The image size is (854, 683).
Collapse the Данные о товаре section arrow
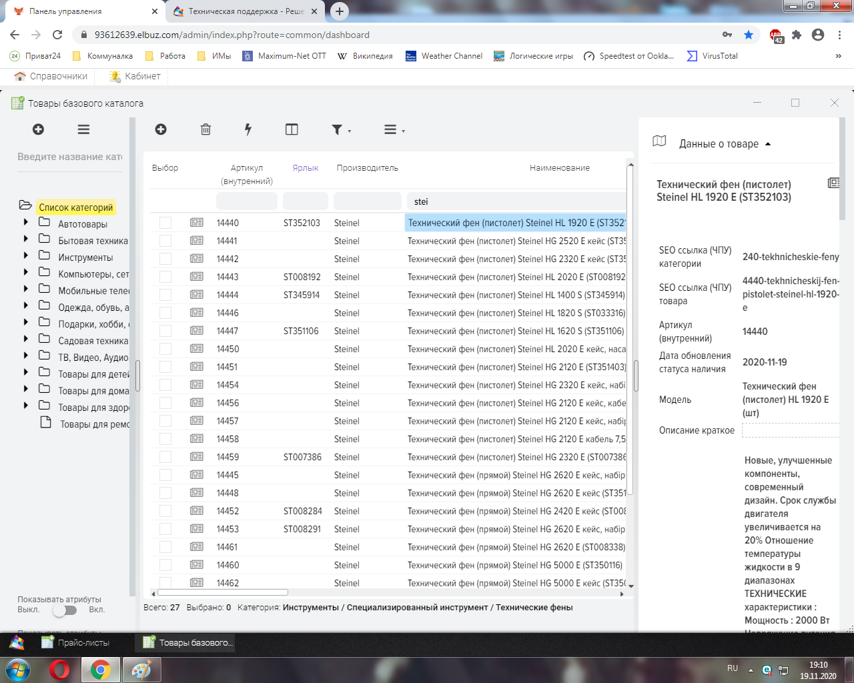pyautogui.click(x=768, y=144)
